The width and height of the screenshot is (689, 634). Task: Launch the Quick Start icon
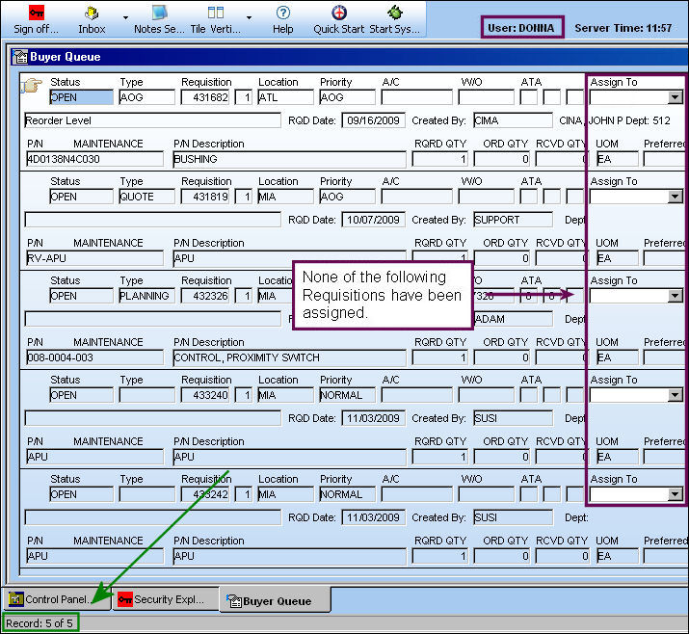tap(339, 13)
